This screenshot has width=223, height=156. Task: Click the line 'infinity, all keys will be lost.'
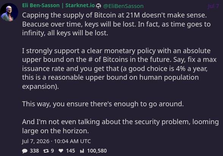pos(65,33)
